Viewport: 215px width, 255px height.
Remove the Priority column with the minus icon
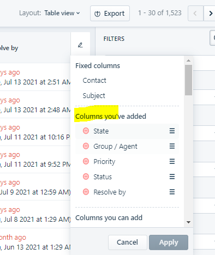[86, 161]
